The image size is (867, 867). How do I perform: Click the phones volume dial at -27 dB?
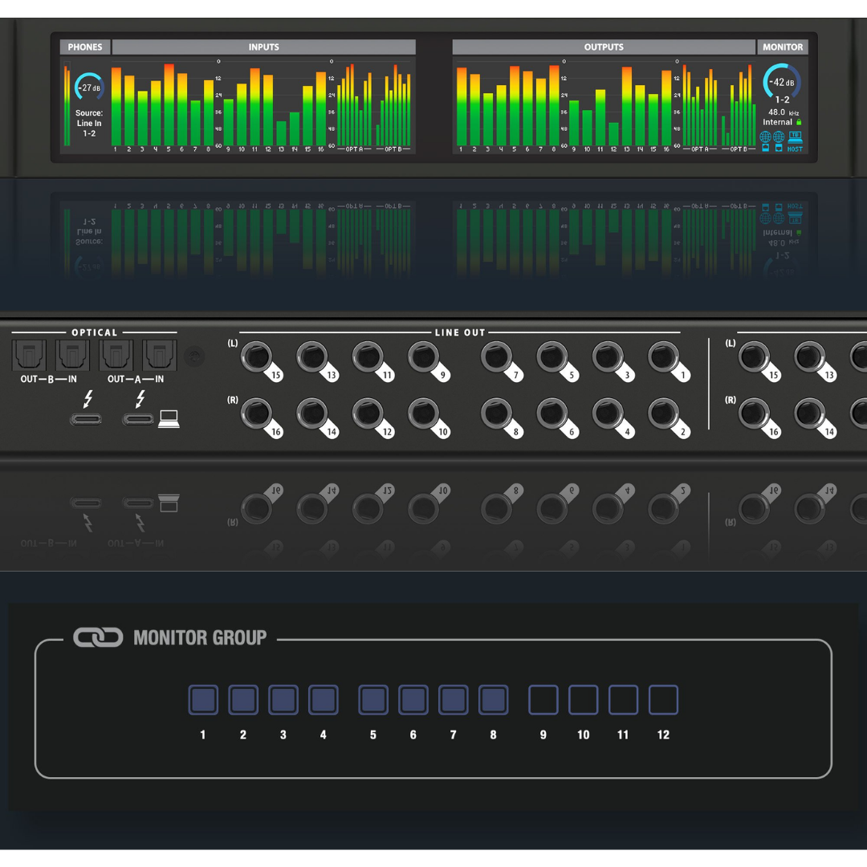[90, 87]
